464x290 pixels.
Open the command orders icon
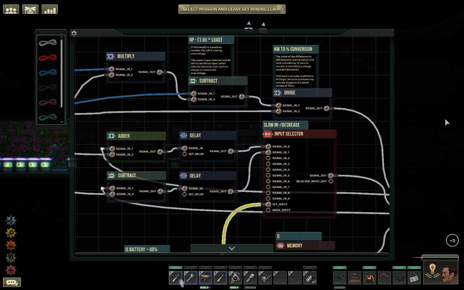pos(30,9)
